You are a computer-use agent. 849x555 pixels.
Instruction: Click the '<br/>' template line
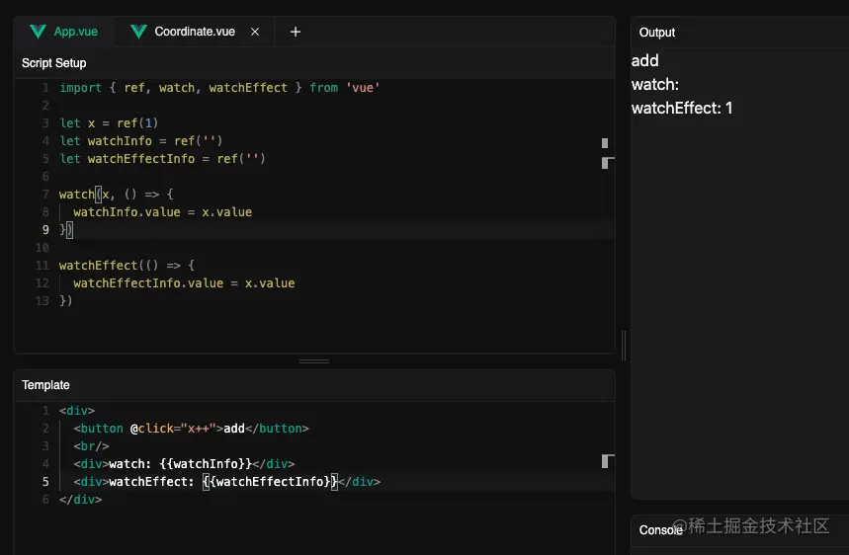click(x=91, y=446)
